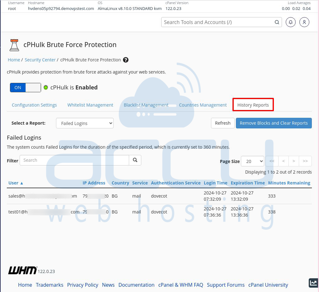Click the 338 minutes remaining value
Screen dimensions: 319x292
click(272, 212)
